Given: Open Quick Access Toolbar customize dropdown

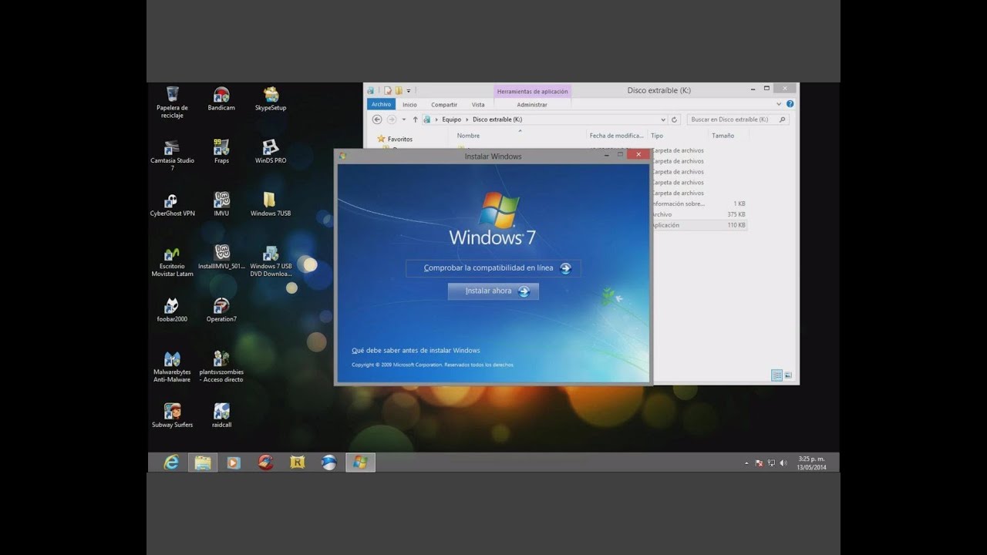Looking at the screenshot, I should click(409, 91).
